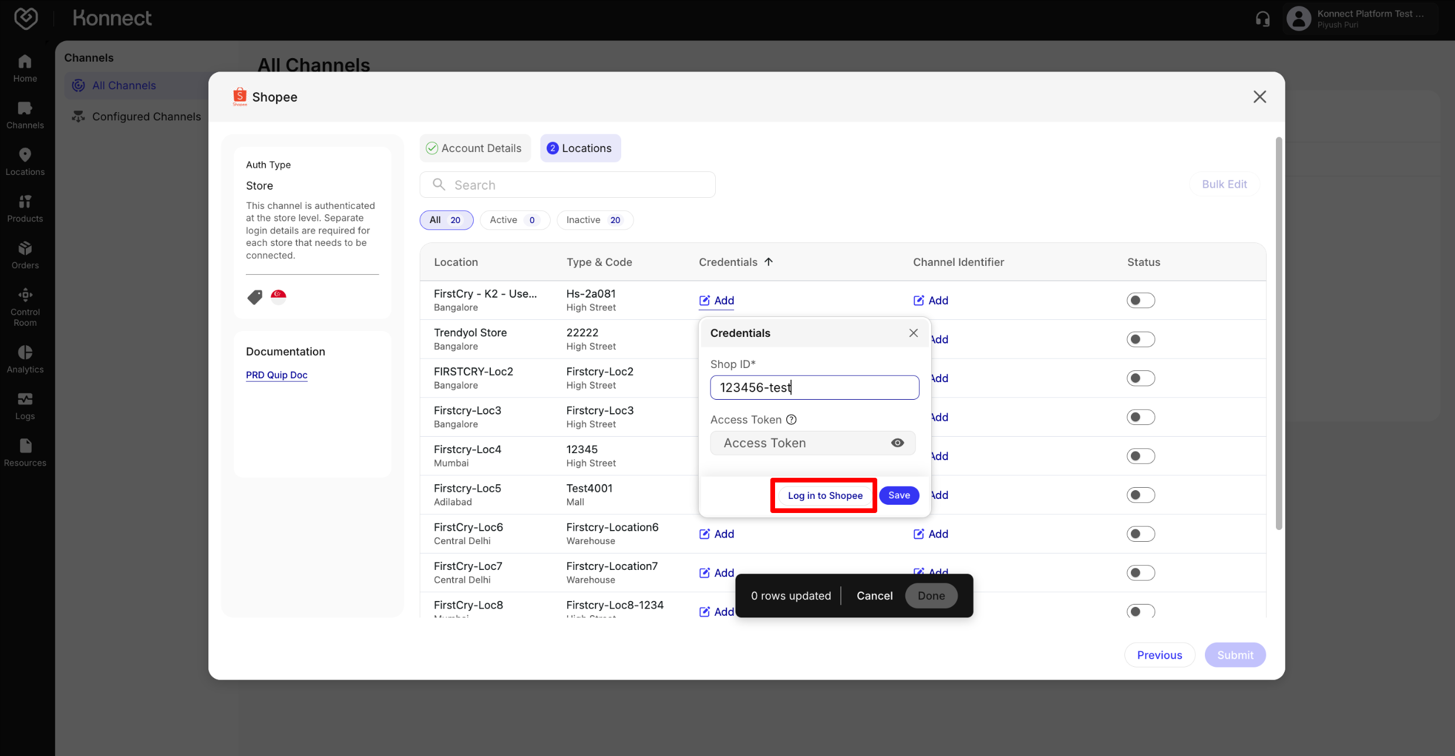Open the PRD Quip Doc link

277,375
